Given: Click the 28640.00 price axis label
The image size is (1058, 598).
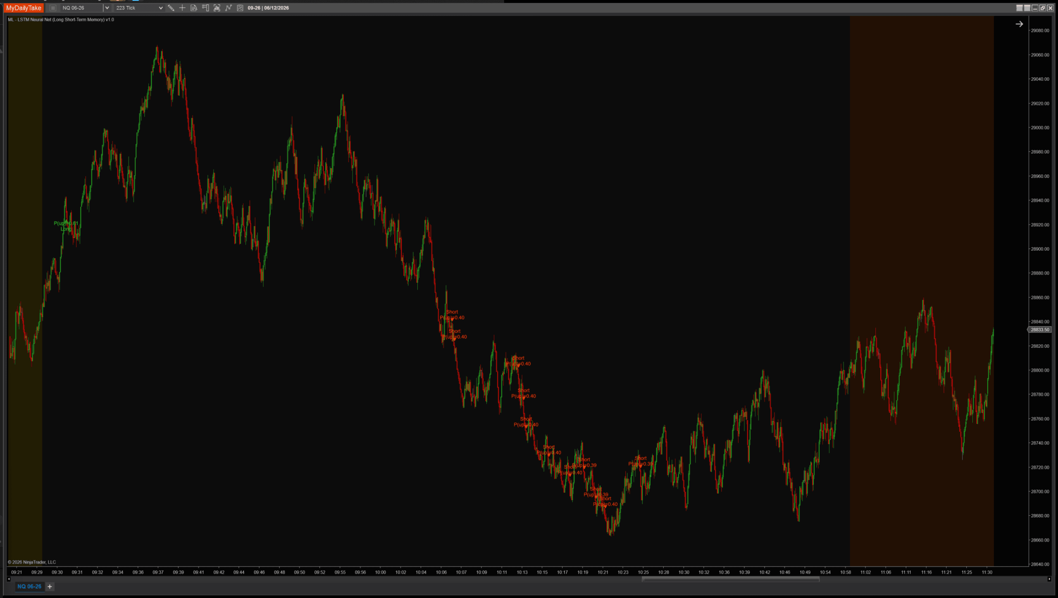Looking at the screenshot, I should [x=1040, y=564].
